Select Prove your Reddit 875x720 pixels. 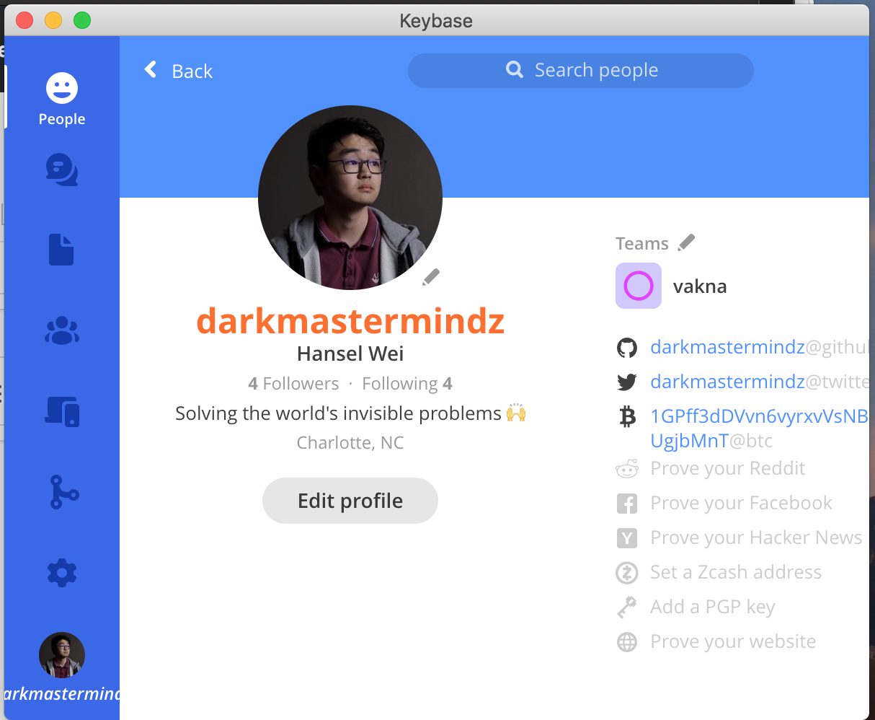pos(728,468)
